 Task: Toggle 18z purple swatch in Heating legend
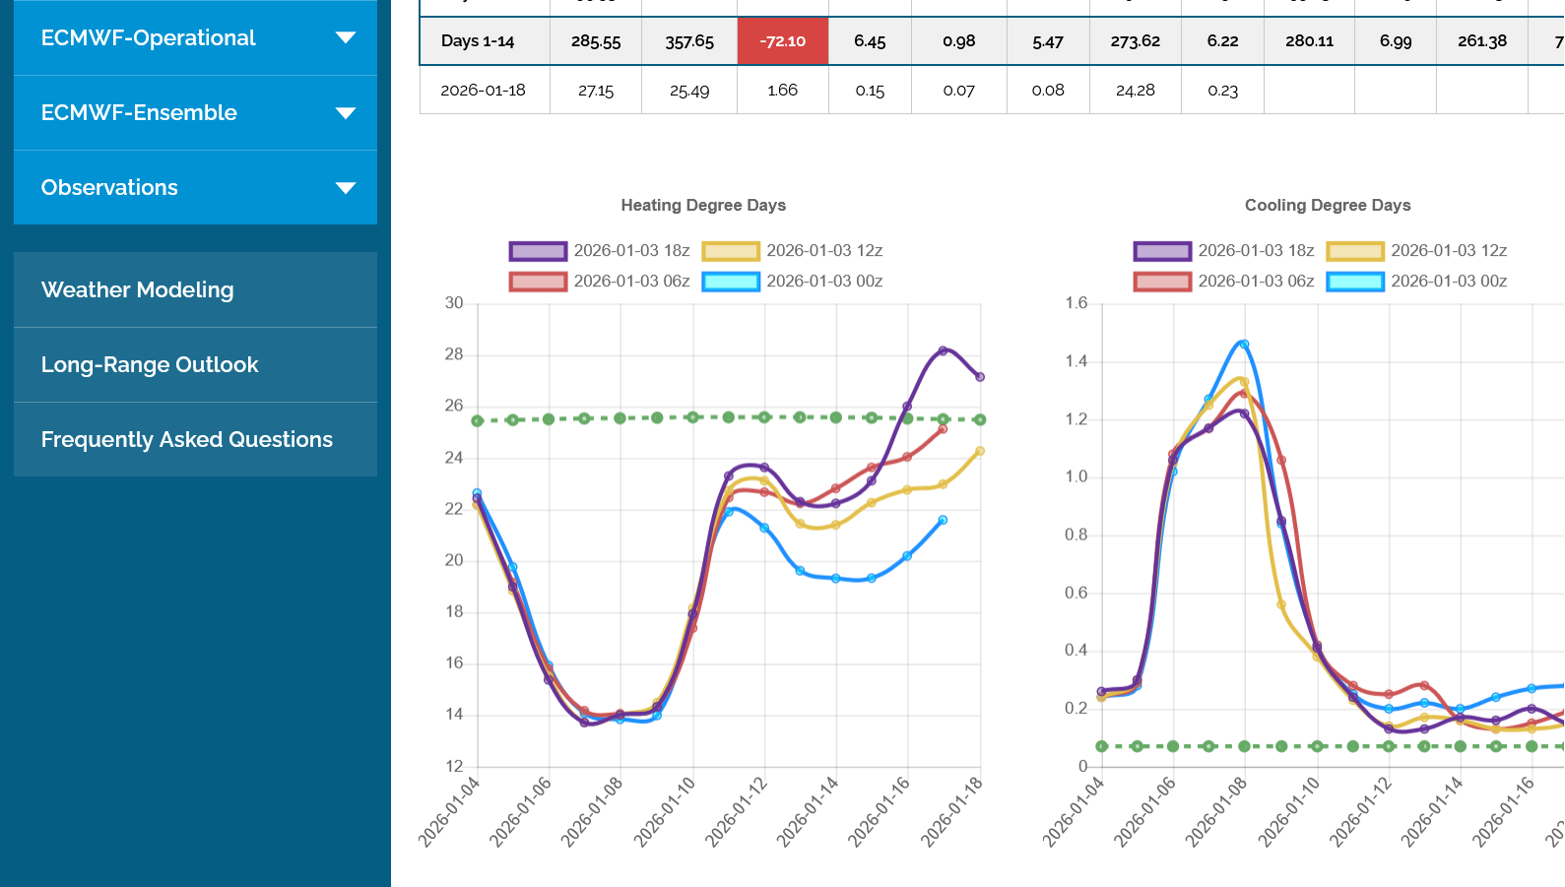click(x=538, y=251)
